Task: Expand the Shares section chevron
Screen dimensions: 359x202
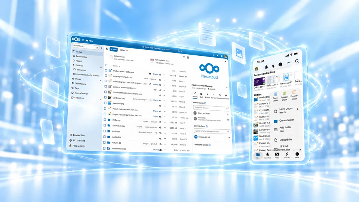Action: pos(101,81)
